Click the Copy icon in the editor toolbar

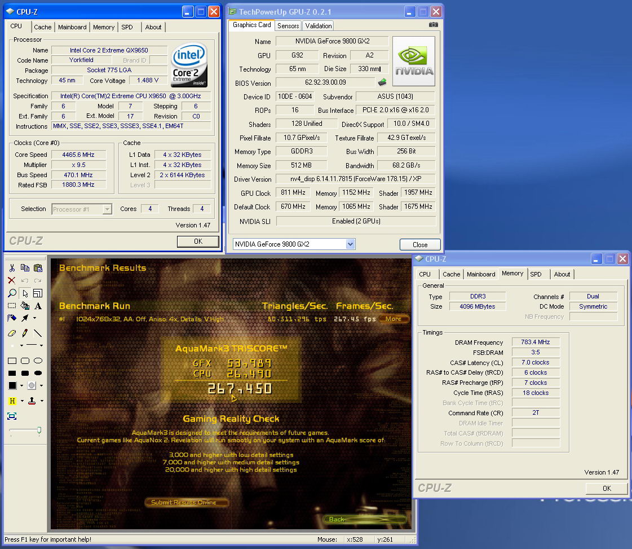[x=25, y=268]
